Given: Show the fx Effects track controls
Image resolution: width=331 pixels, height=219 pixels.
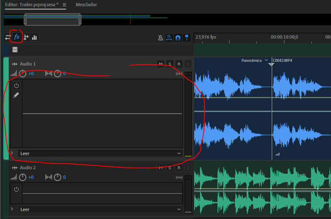Looking at the screenshot, I should click(x=17, y=37).
